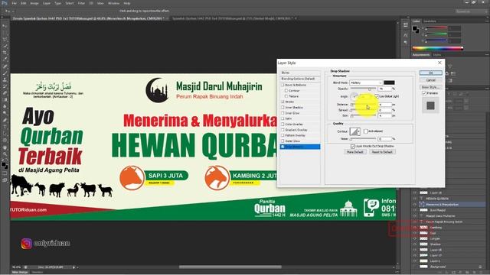The height and width of the screenshot is (275, 490).
Task: Open the File menu
Action: [14, 3]
